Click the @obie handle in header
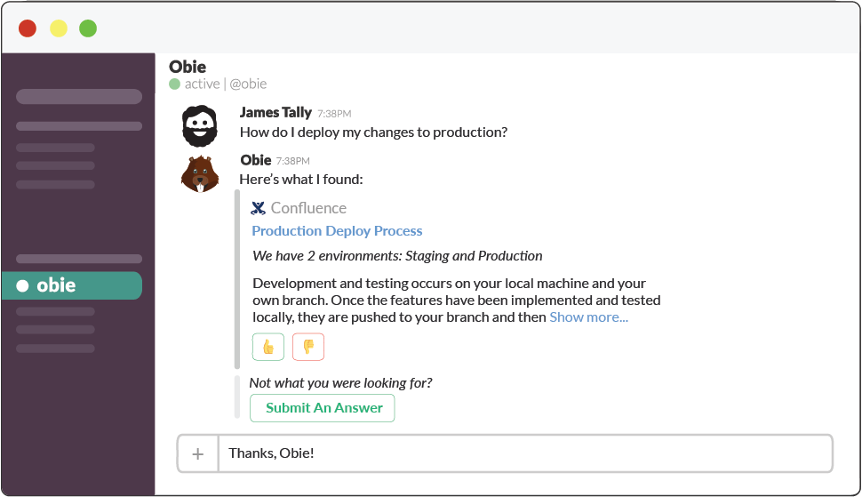The image size is (862, 497). (248, 84)
